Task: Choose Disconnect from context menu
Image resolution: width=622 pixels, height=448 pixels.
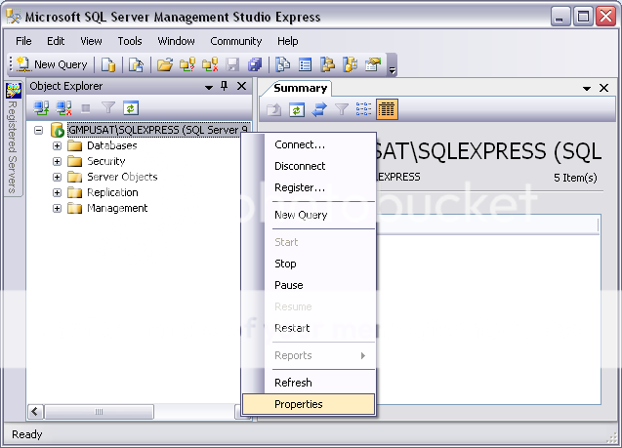Action: 309,166
